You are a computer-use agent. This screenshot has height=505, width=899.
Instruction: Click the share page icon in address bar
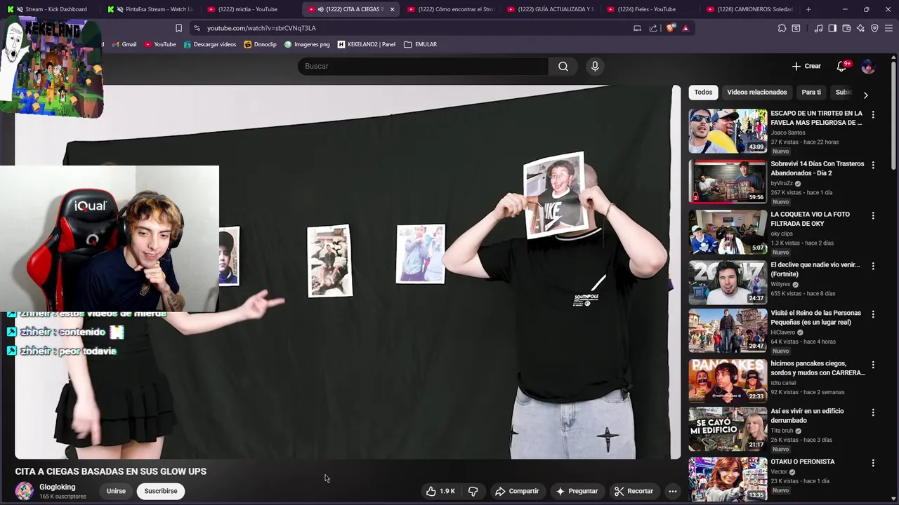tap(653, 28)
